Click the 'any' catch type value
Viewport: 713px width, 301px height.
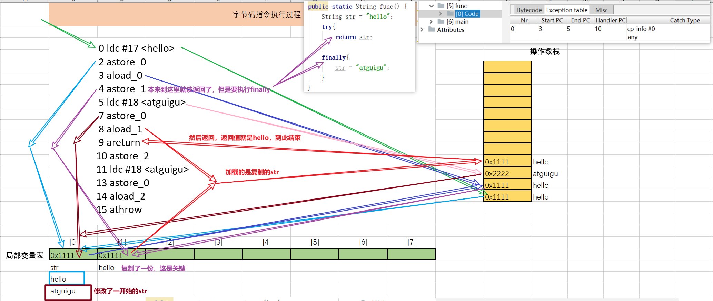(x=632, y=37)
